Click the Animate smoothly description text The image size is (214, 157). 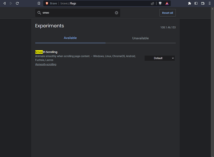click(x=85, y=58)
